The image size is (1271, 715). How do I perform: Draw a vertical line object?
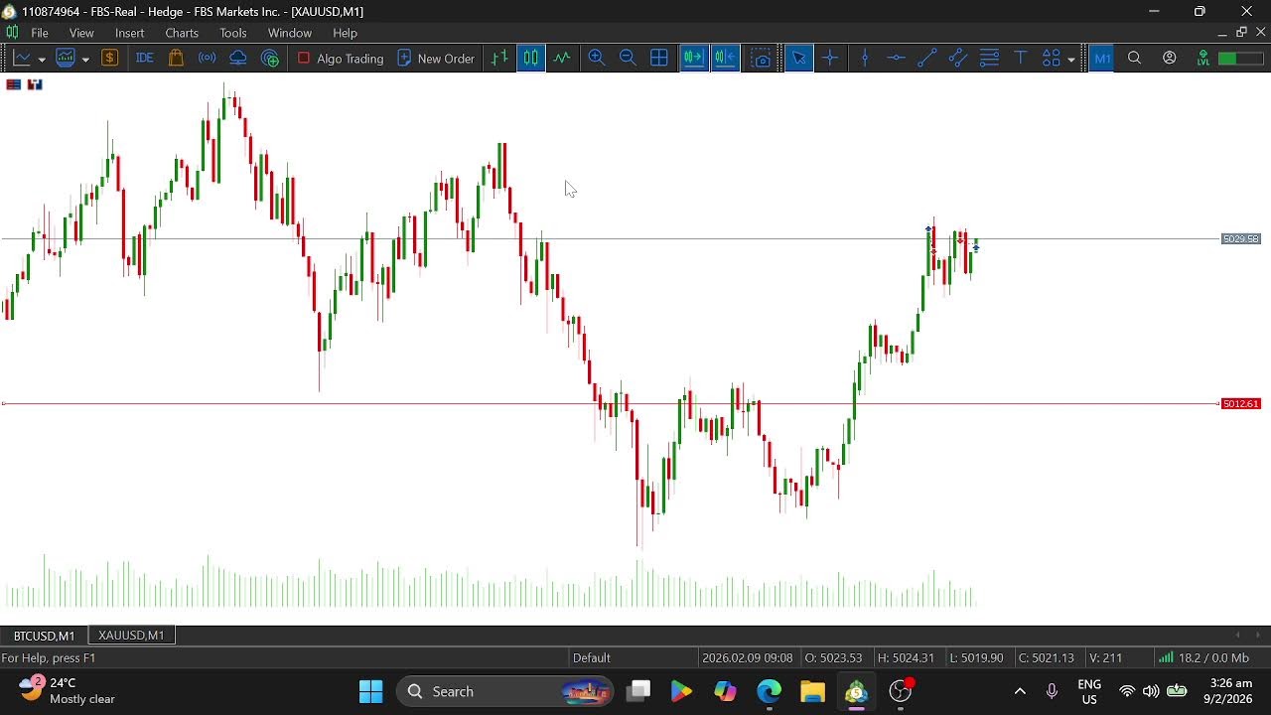865,59
